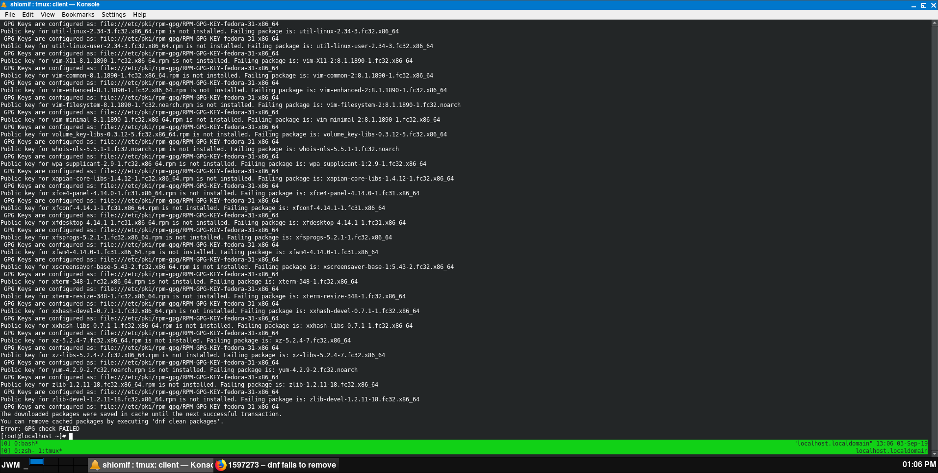The width and height of the screenshot is (938, 473).
Task: Click the util-linux-user public key failure line
Action: [x=217, y=46]
